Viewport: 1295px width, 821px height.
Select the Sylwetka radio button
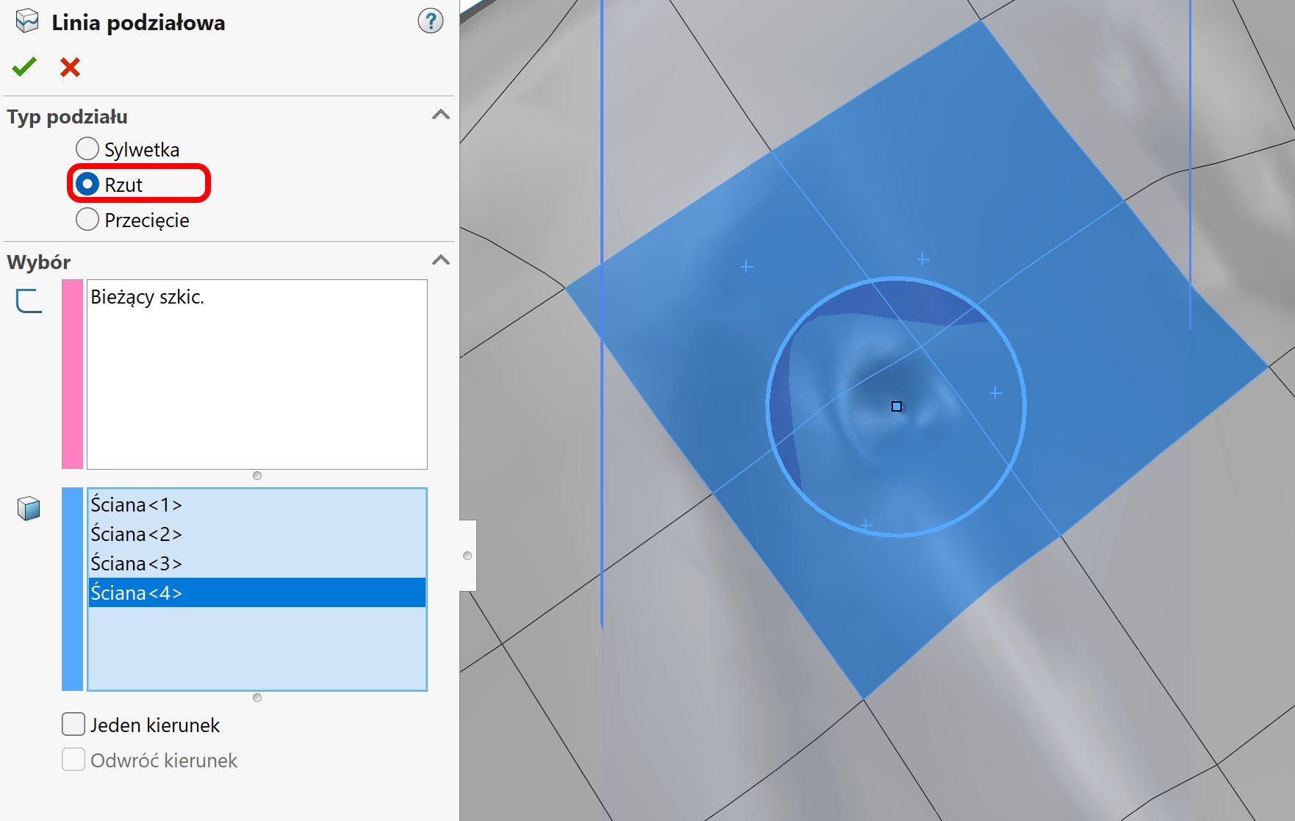point(87,149)
